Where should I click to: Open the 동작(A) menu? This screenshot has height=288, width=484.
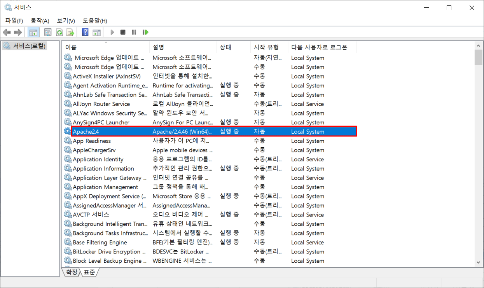tap(40, 21)
